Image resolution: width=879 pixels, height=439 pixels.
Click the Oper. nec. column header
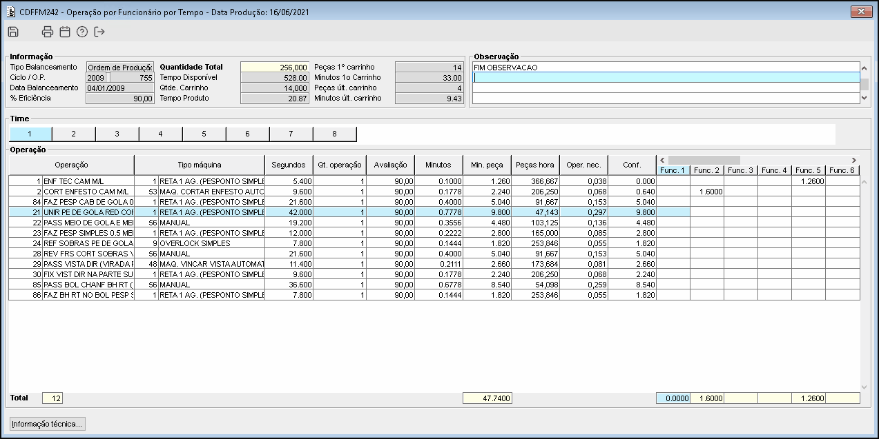[583, 165]
